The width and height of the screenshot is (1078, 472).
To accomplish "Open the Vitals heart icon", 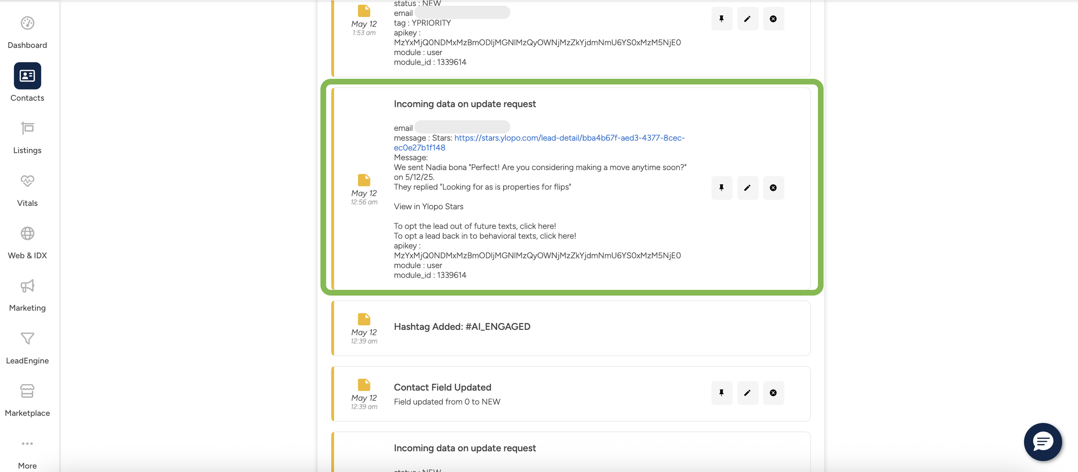I will (x=27, y=181).
